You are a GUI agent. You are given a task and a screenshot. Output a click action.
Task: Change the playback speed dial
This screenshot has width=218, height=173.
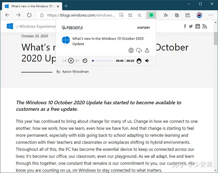click(x=85, y=61)
